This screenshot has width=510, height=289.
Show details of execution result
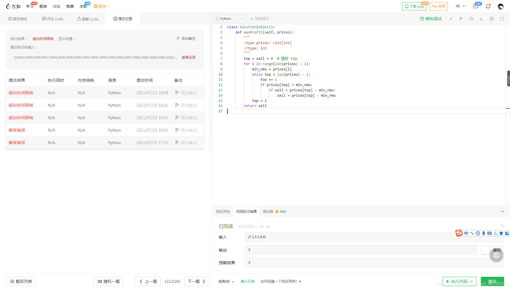(x=67, y=39)
